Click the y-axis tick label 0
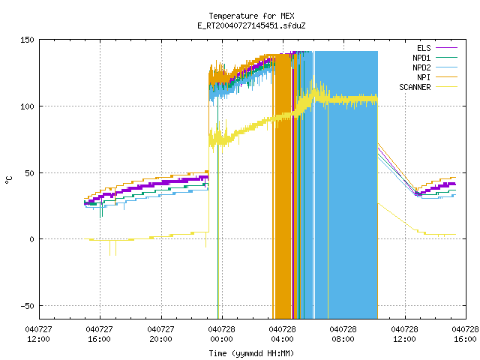Viewport: 480px width, 360px height. point(31,239)
